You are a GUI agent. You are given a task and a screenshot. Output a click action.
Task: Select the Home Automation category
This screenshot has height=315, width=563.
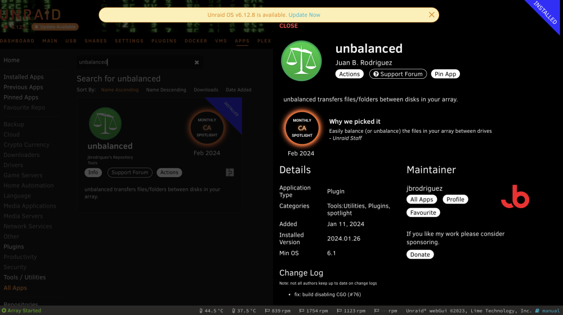point(28,186)
